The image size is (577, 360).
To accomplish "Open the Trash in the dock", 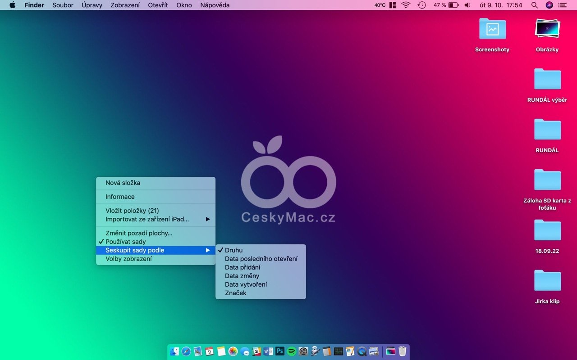I will [402, 351].
